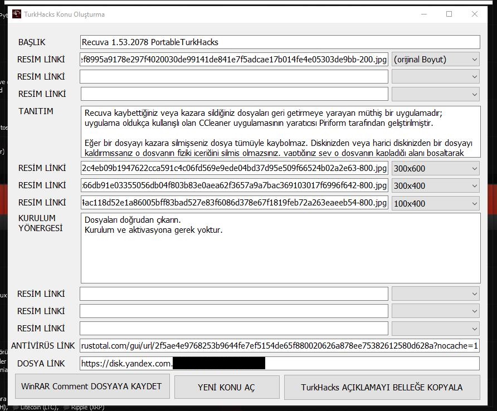497x411 pixels.
Task: Close the TurkHacks Konu Oluşturma window
Action: pyautogui.click(x=475, y=14)
